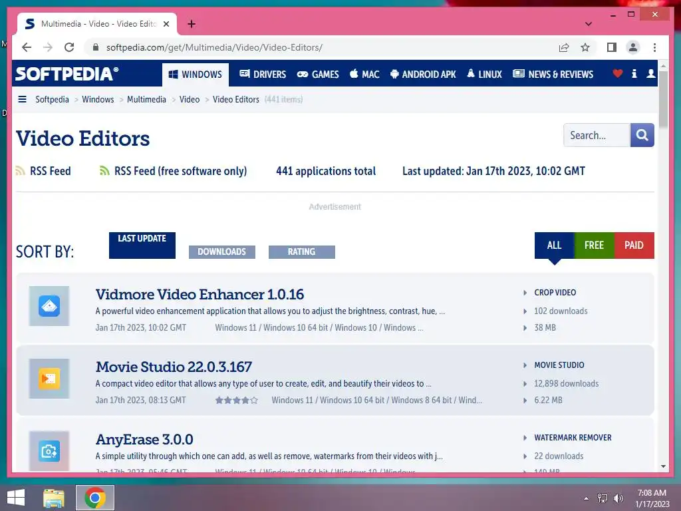This screenshot has height=511, width=681.
Task: Show hidden system tray icons
Action: tap(587, 498)
